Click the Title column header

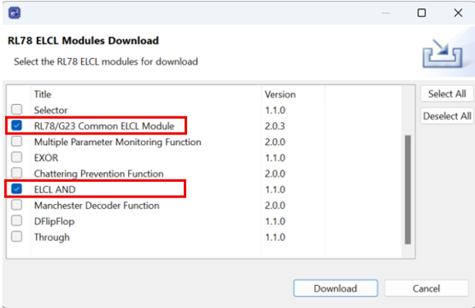[43, 94]
